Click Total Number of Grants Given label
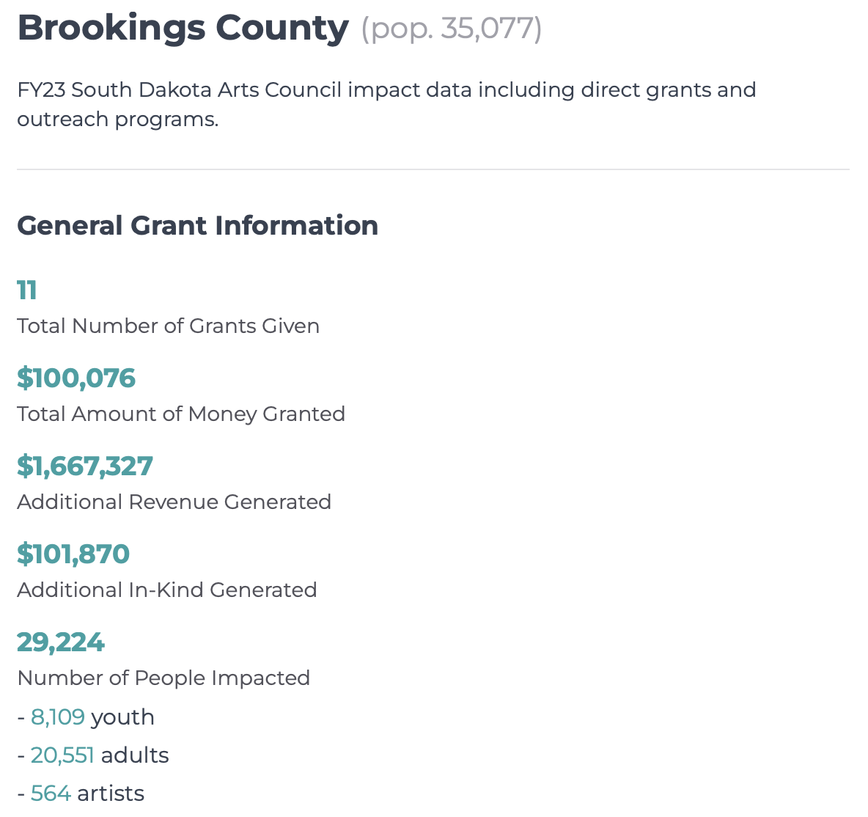868x817 pixels. (169, 326)
